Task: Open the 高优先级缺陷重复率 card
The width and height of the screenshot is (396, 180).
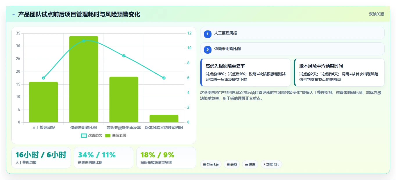Action: [x=246, y=72]
